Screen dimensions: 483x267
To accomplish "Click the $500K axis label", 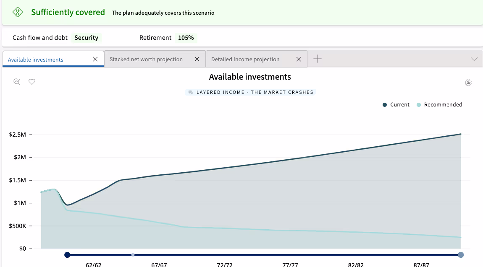I will [18, 226].
